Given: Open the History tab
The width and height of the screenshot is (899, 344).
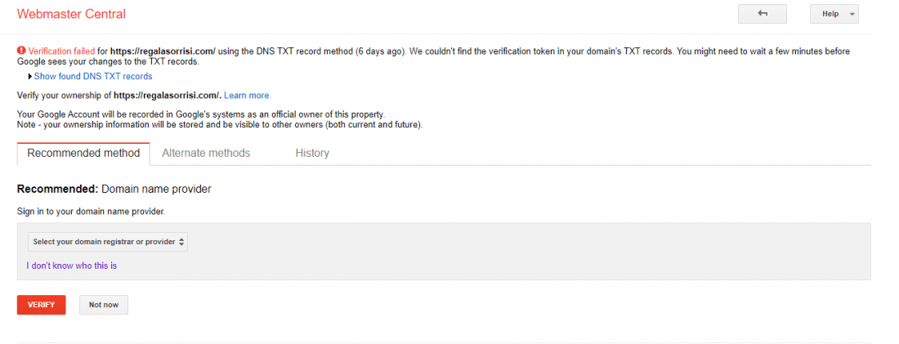Looking at the screenshot, I should [x=312, y=153].
